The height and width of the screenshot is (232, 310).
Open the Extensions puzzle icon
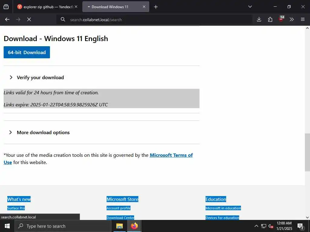[x=270, y=19]
